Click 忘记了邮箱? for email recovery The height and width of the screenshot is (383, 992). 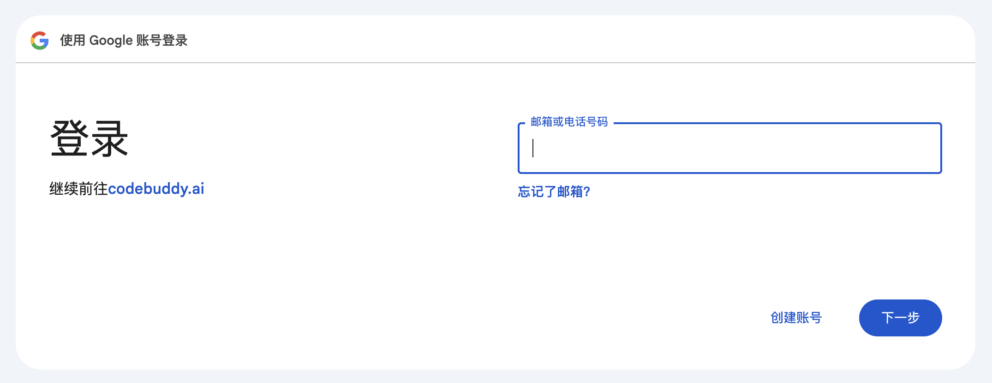coord(554,191)
